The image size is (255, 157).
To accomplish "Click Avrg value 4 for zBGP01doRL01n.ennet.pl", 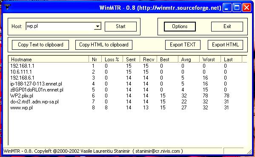I will coord(183,90).
